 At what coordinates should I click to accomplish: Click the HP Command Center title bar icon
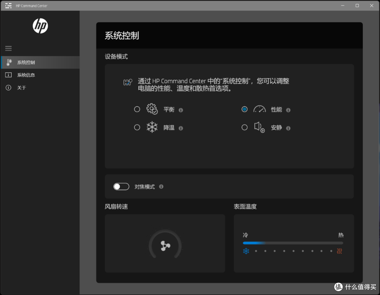8,5
